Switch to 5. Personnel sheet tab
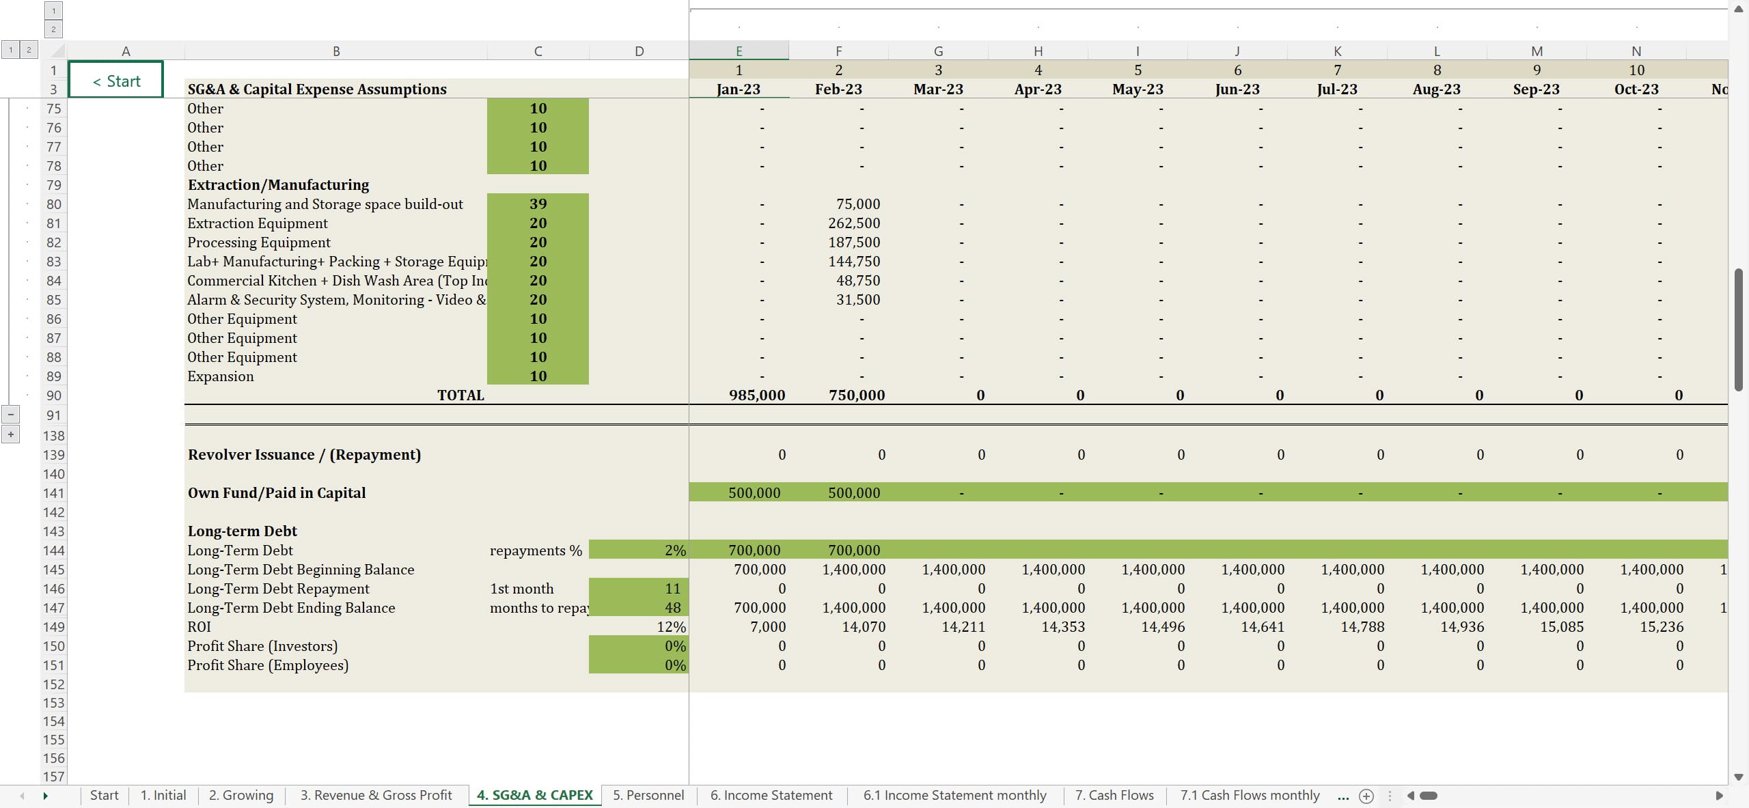 pyautogui.click(x=648, y=795)
